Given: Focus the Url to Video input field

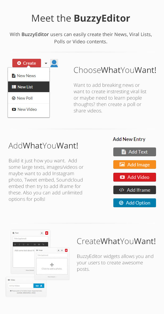Looking at the screenshot, I should tap(21, 286).
